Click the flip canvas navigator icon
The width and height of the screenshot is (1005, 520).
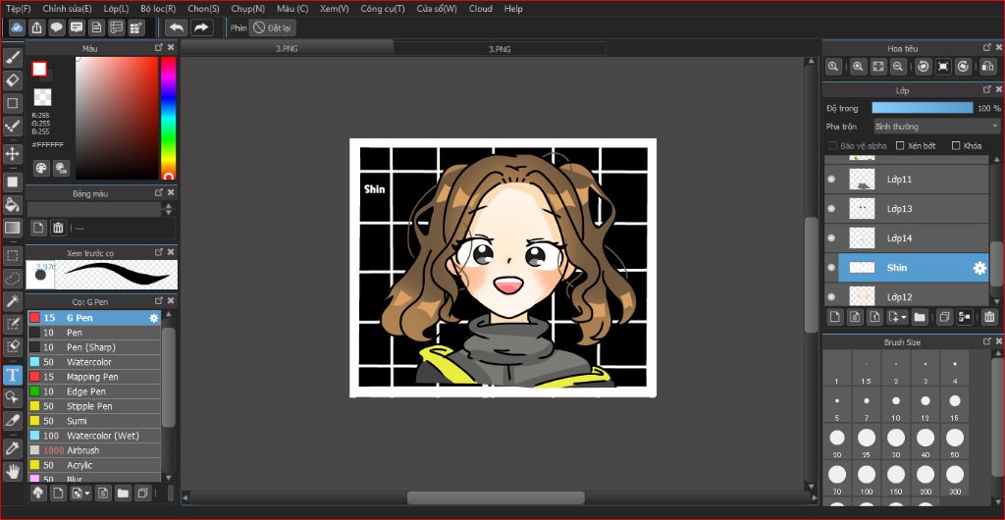(987, 66)
